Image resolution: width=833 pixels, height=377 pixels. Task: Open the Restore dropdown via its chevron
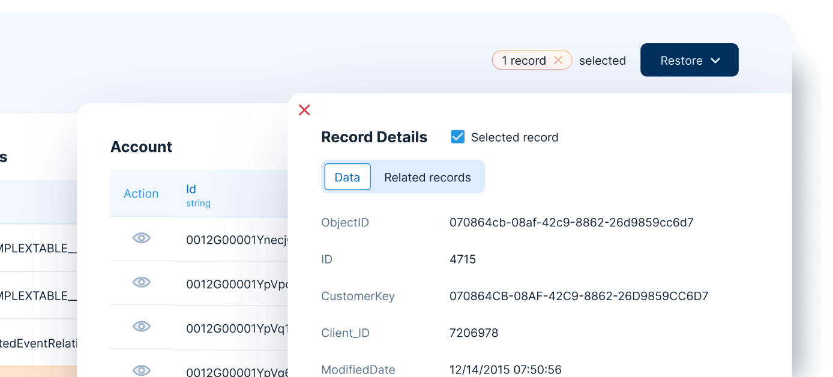coord(715,60)
